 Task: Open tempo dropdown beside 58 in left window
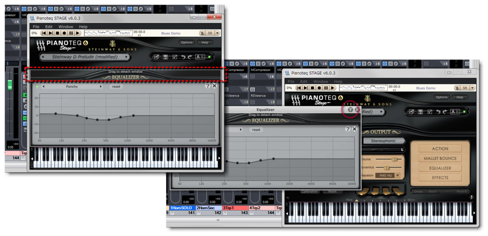pyautogui.click(x=217, y=33)
